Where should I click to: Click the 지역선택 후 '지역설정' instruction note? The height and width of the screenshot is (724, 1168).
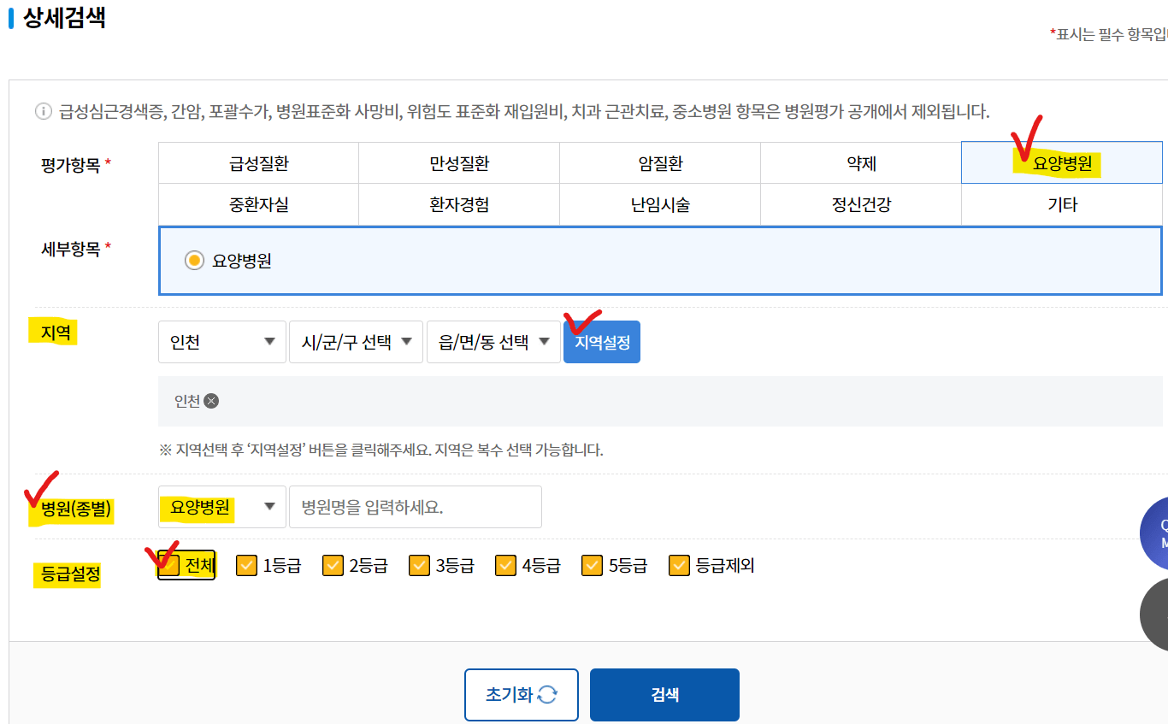[x=380, y=450]
